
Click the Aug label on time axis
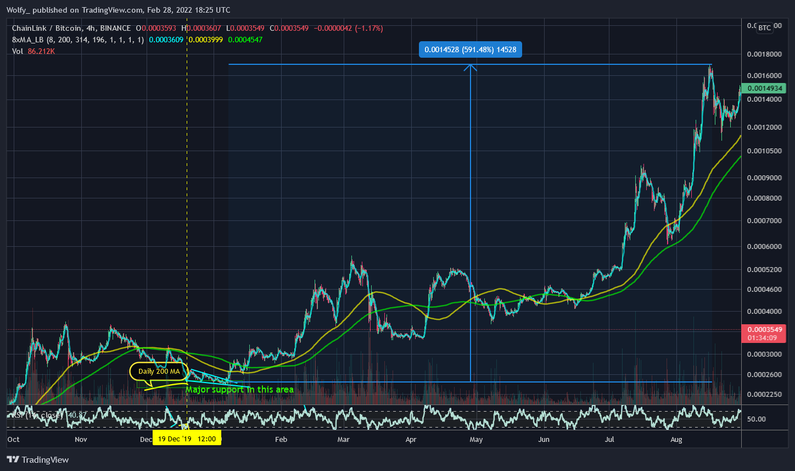point(676,439)
